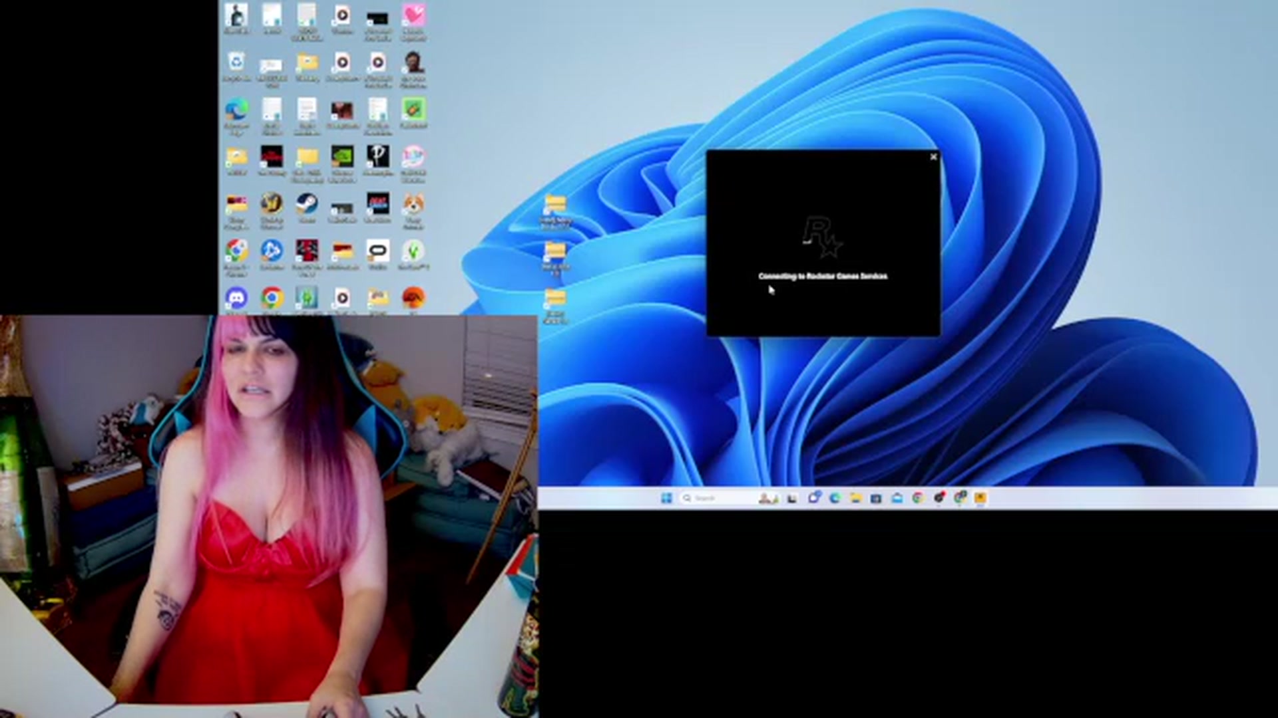Open the orange round icon in the bottom desktop row
The height and width of the screenshot is (718, 1278).
pyautogui.click(x=413, y=299)
